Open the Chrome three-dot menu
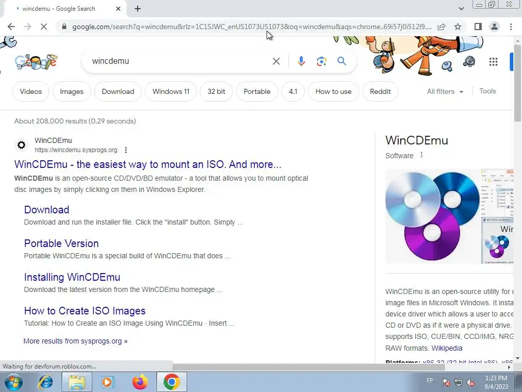This screenshot has width=522, height=392. [511, 27]
